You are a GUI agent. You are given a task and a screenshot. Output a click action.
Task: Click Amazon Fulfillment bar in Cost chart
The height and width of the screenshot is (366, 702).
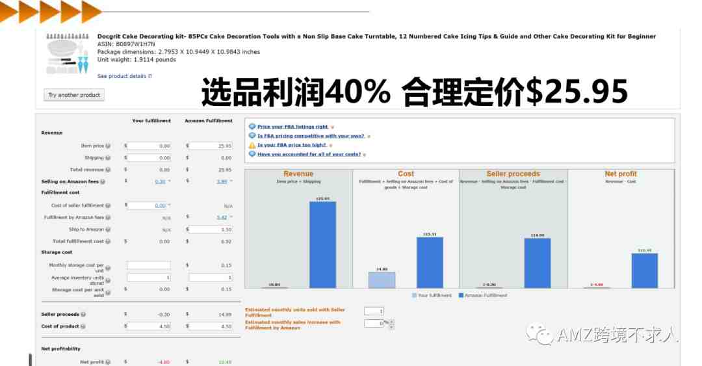tap(430, 263)
